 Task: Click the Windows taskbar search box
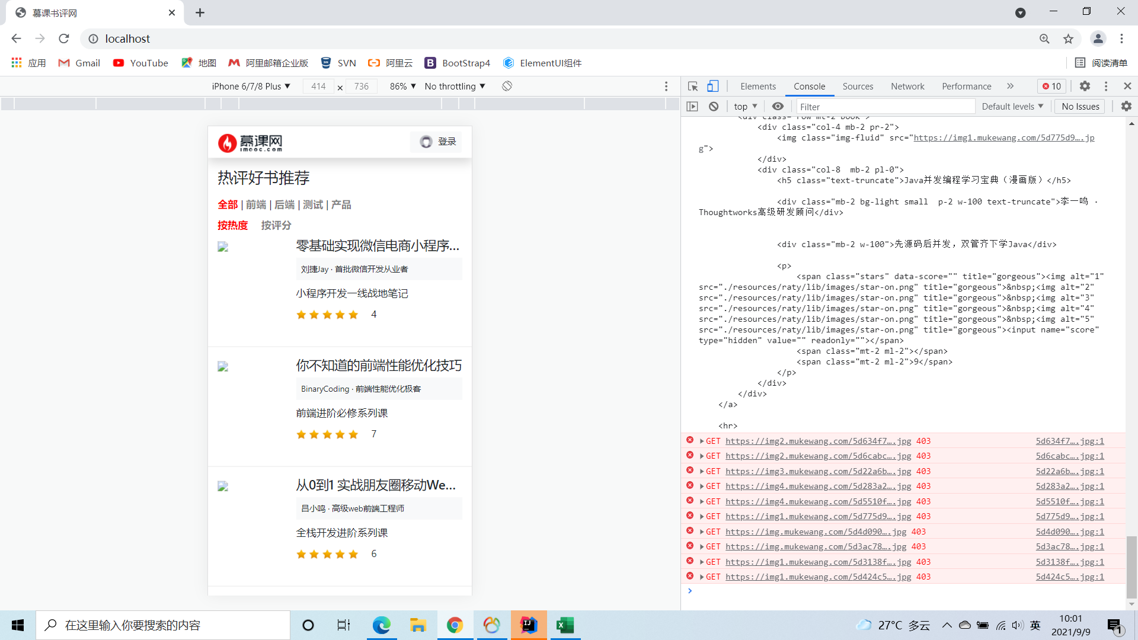tap(163, 625)
